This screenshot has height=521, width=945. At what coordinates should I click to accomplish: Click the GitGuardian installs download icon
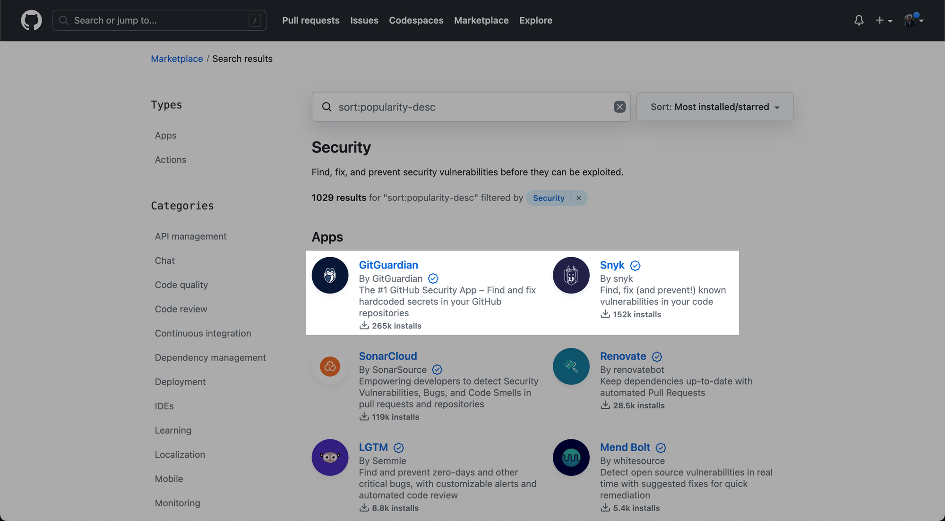364,325
